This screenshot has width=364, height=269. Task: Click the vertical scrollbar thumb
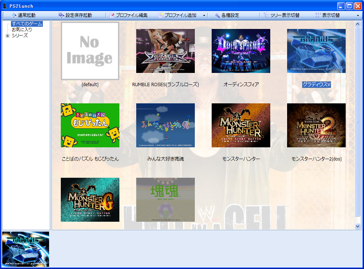(357, 122)
